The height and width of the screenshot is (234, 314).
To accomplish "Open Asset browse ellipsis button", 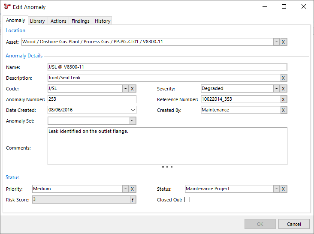I will 276,42.
